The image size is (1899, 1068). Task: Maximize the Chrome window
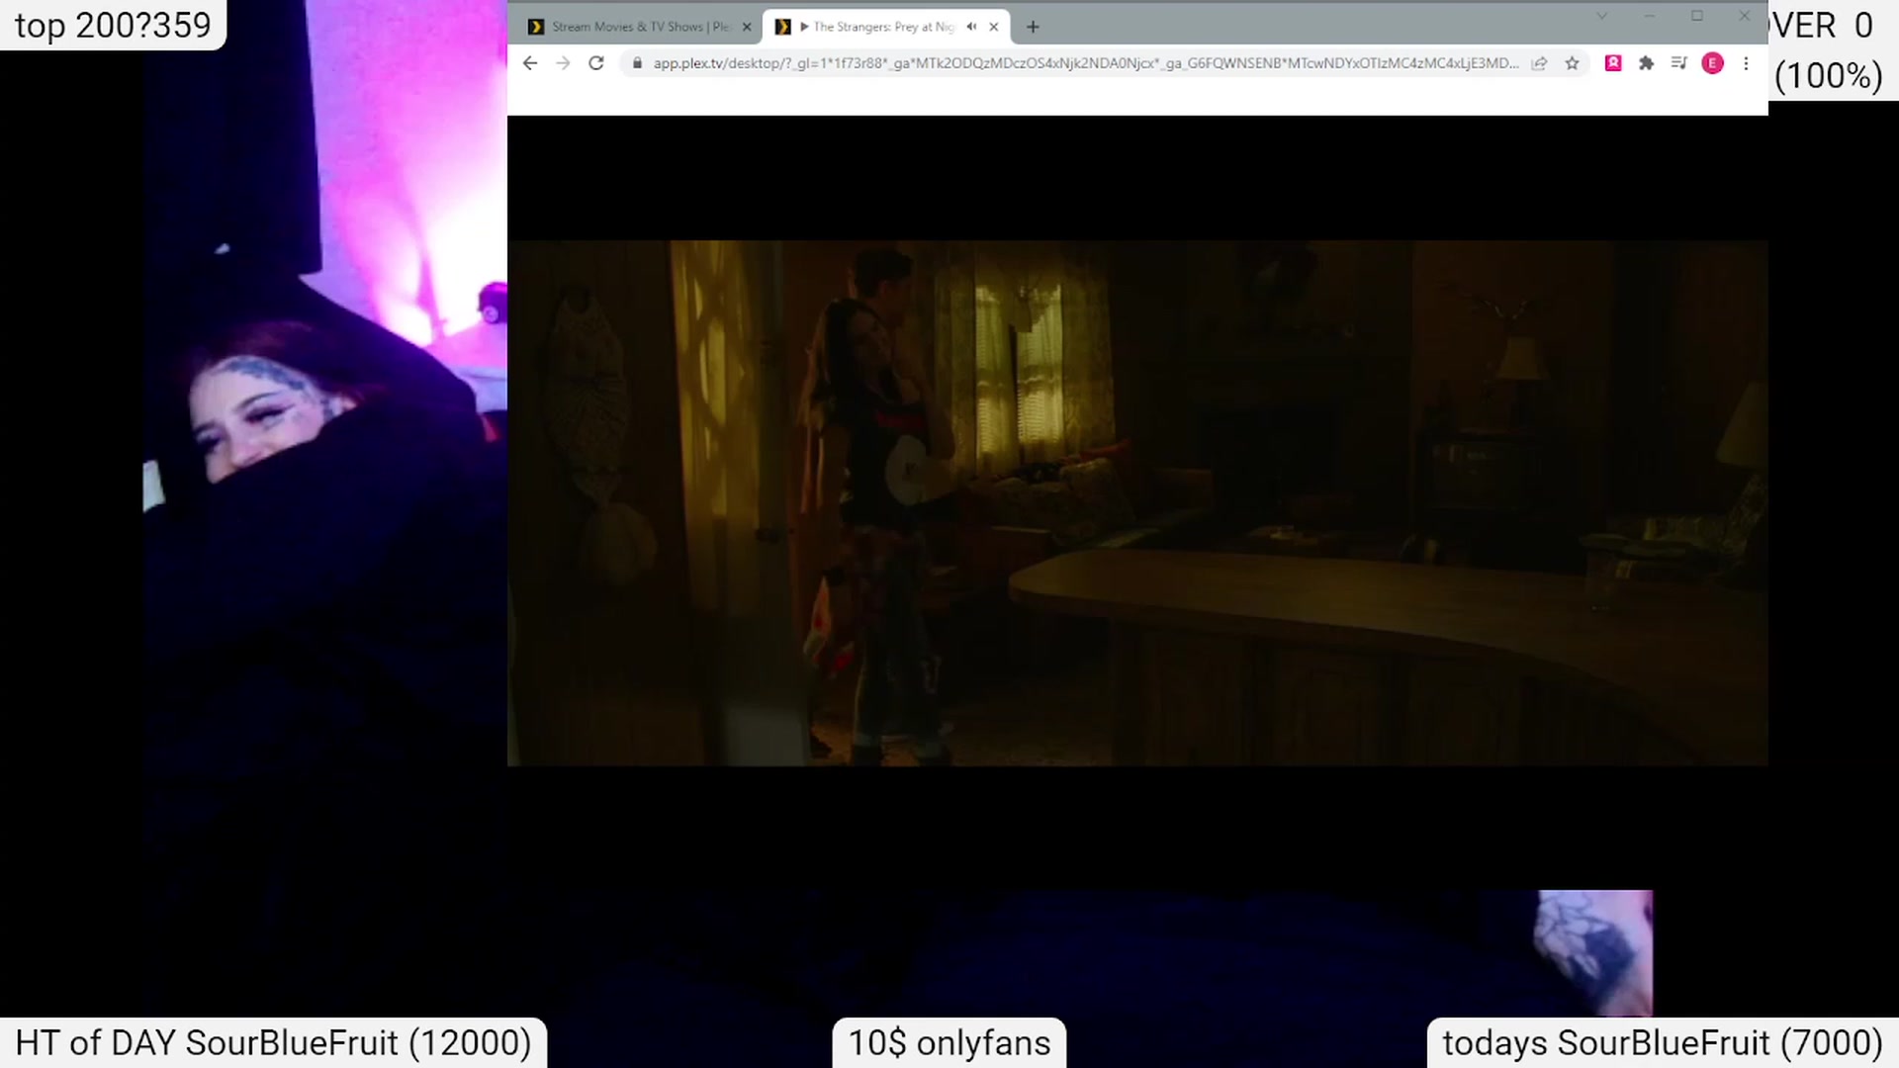tap(1696, 16)
